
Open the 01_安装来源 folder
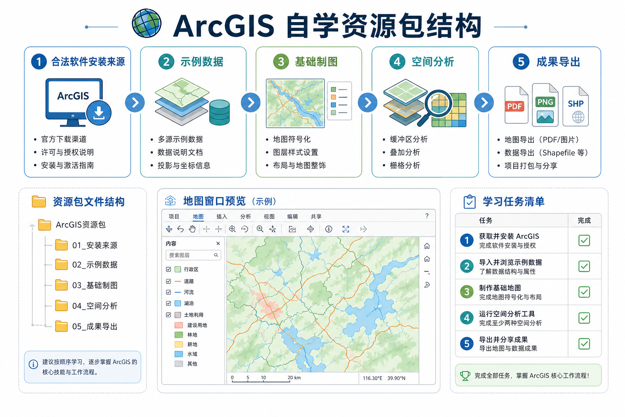click(87, 245)
